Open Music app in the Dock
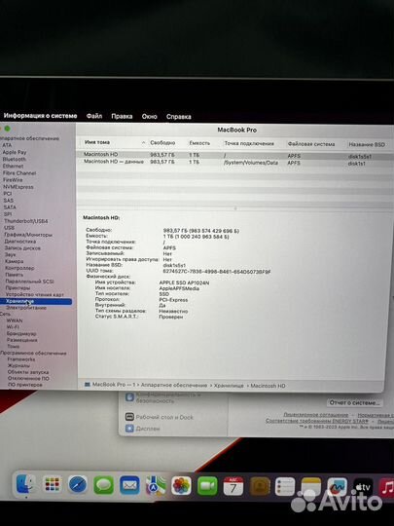This screenshot has height=526, width=394. pos(386,488)
